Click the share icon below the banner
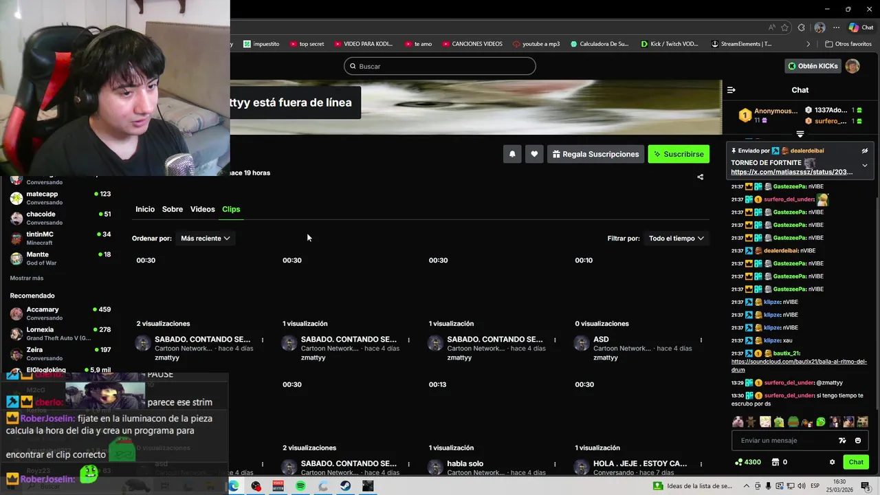The height and width of the screenshot is (495, 880). (700, 177)
